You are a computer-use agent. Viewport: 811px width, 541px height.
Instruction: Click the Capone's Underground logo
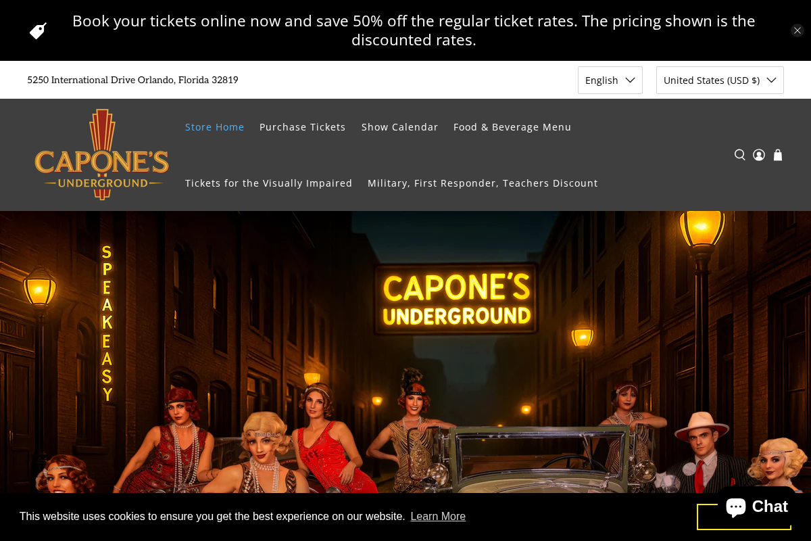pyautogui.click(x=101, y=154)
